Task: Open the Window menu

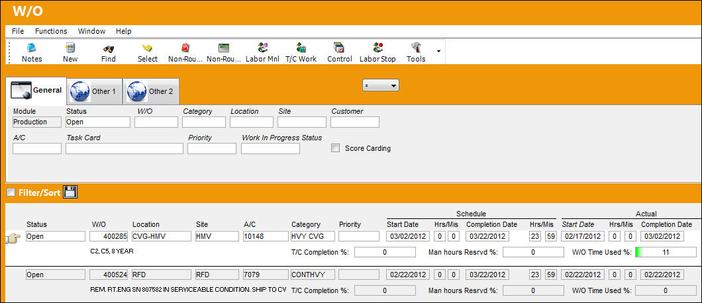Action: coord(92,31)
